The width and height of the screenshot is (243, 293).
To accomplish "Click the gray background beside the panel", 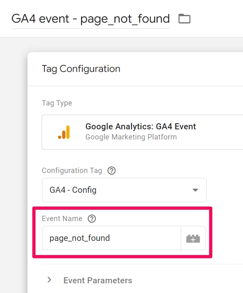I will (x=13, y=162).
